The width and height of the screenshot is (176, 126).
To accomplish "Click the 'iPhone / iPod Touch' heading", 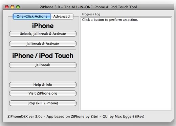I will pos(43,56).
